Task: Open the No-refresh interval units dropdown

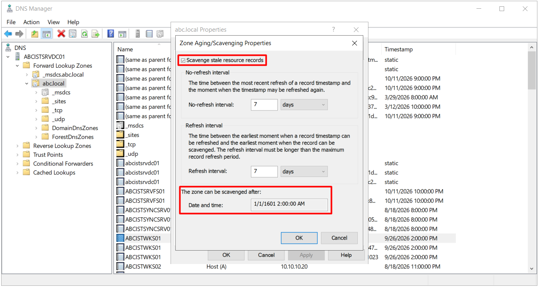Action: click(304, 105)
